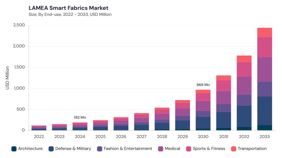Click the Medical legend color swatch
Viewport: 282px width, 158px height.
[161, 149]
